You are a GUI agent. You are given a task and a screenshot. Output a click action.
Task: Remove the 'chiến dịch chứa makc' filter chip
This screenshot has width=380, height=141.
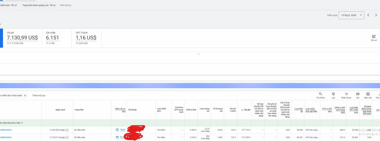[x=25, y=95]
